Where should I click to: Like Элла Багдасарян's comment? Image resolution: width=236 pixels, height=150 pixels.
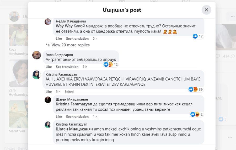tap(49, 67)
